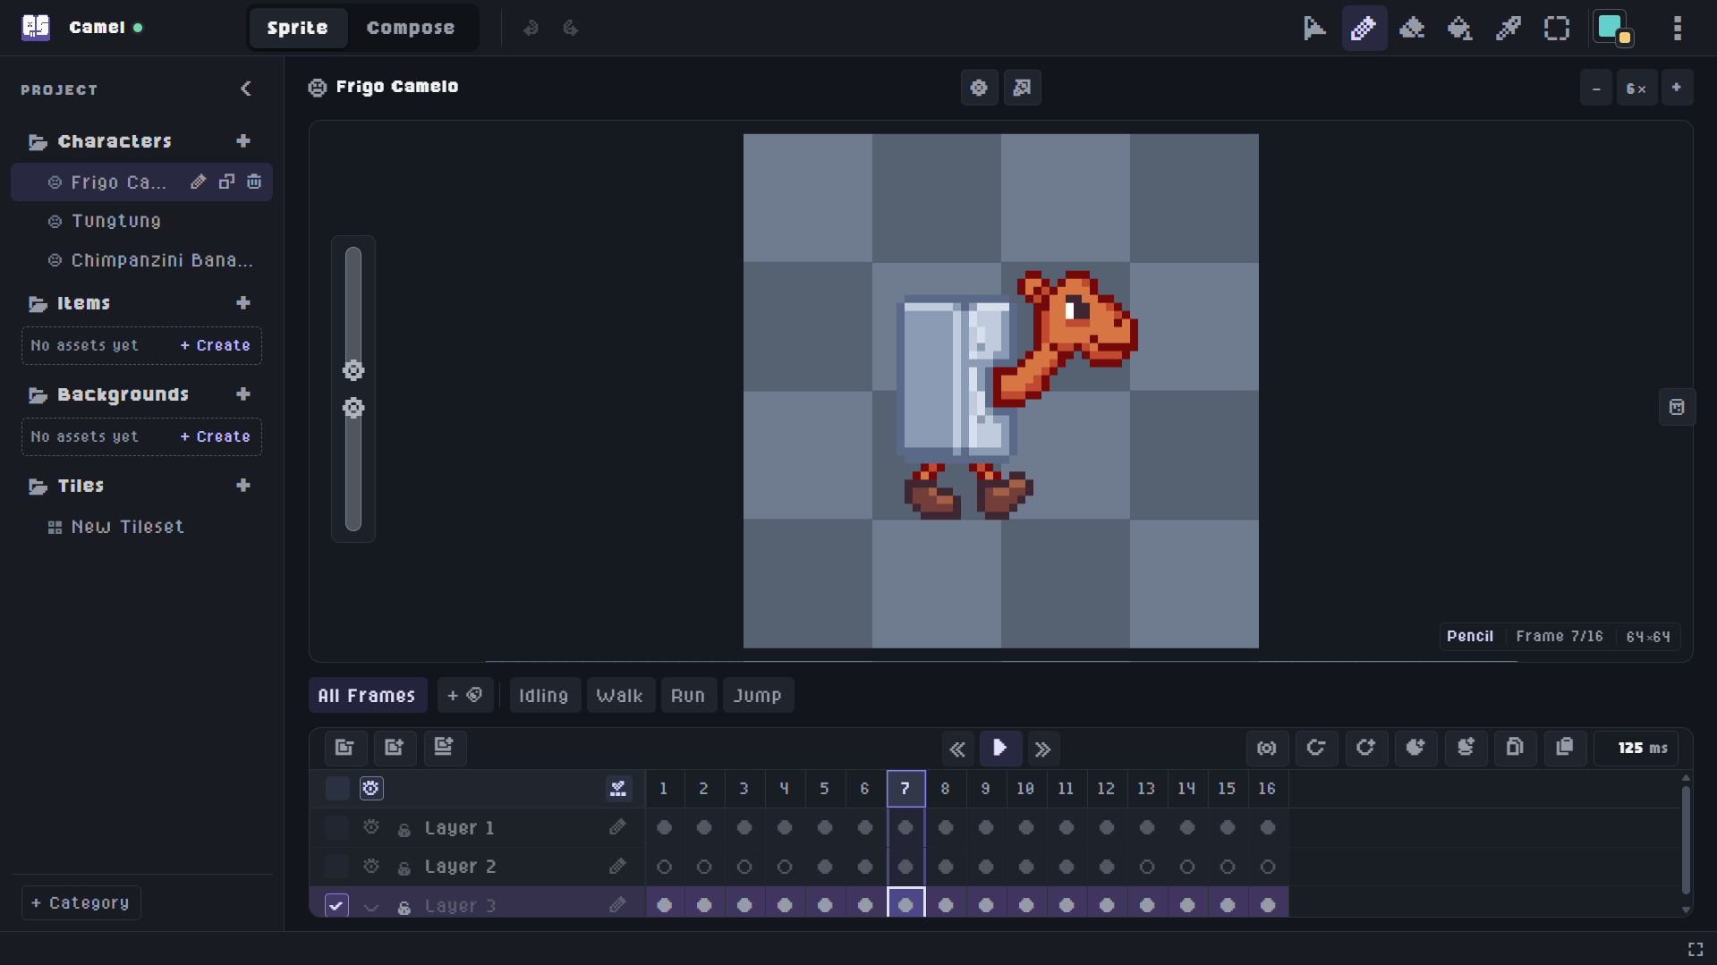Add new animation tag button
The image size is (1717, 965).
(465, 695)
